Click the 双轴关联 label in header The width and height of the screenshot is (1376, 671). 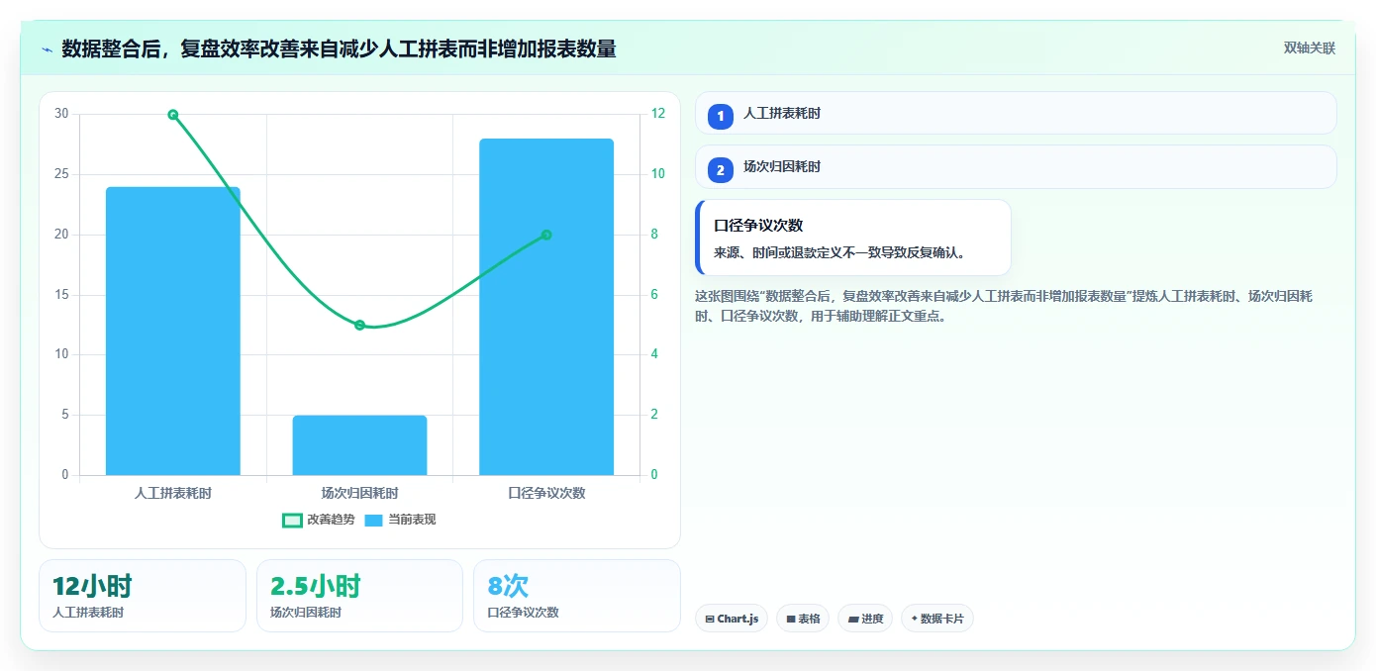pyautogui.click(x=1309, y=48)
